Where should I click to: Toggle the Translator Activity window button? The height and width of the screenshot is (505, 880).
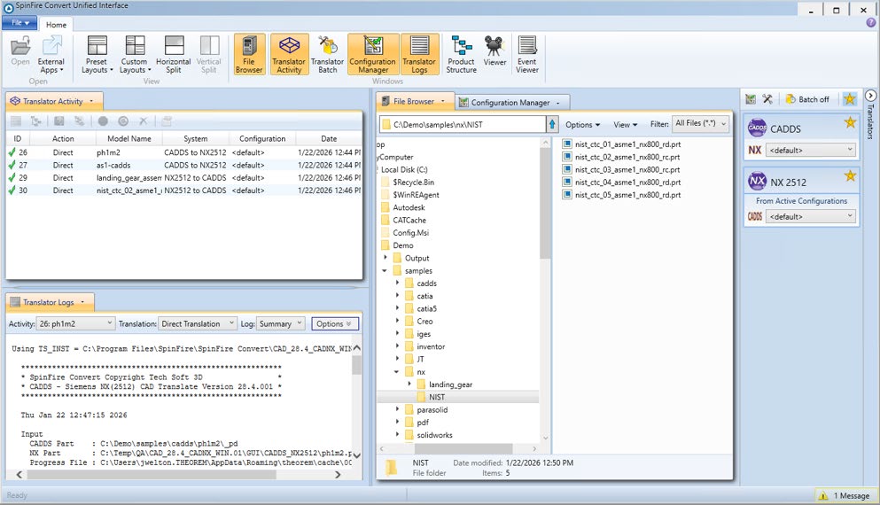(289, 54)
